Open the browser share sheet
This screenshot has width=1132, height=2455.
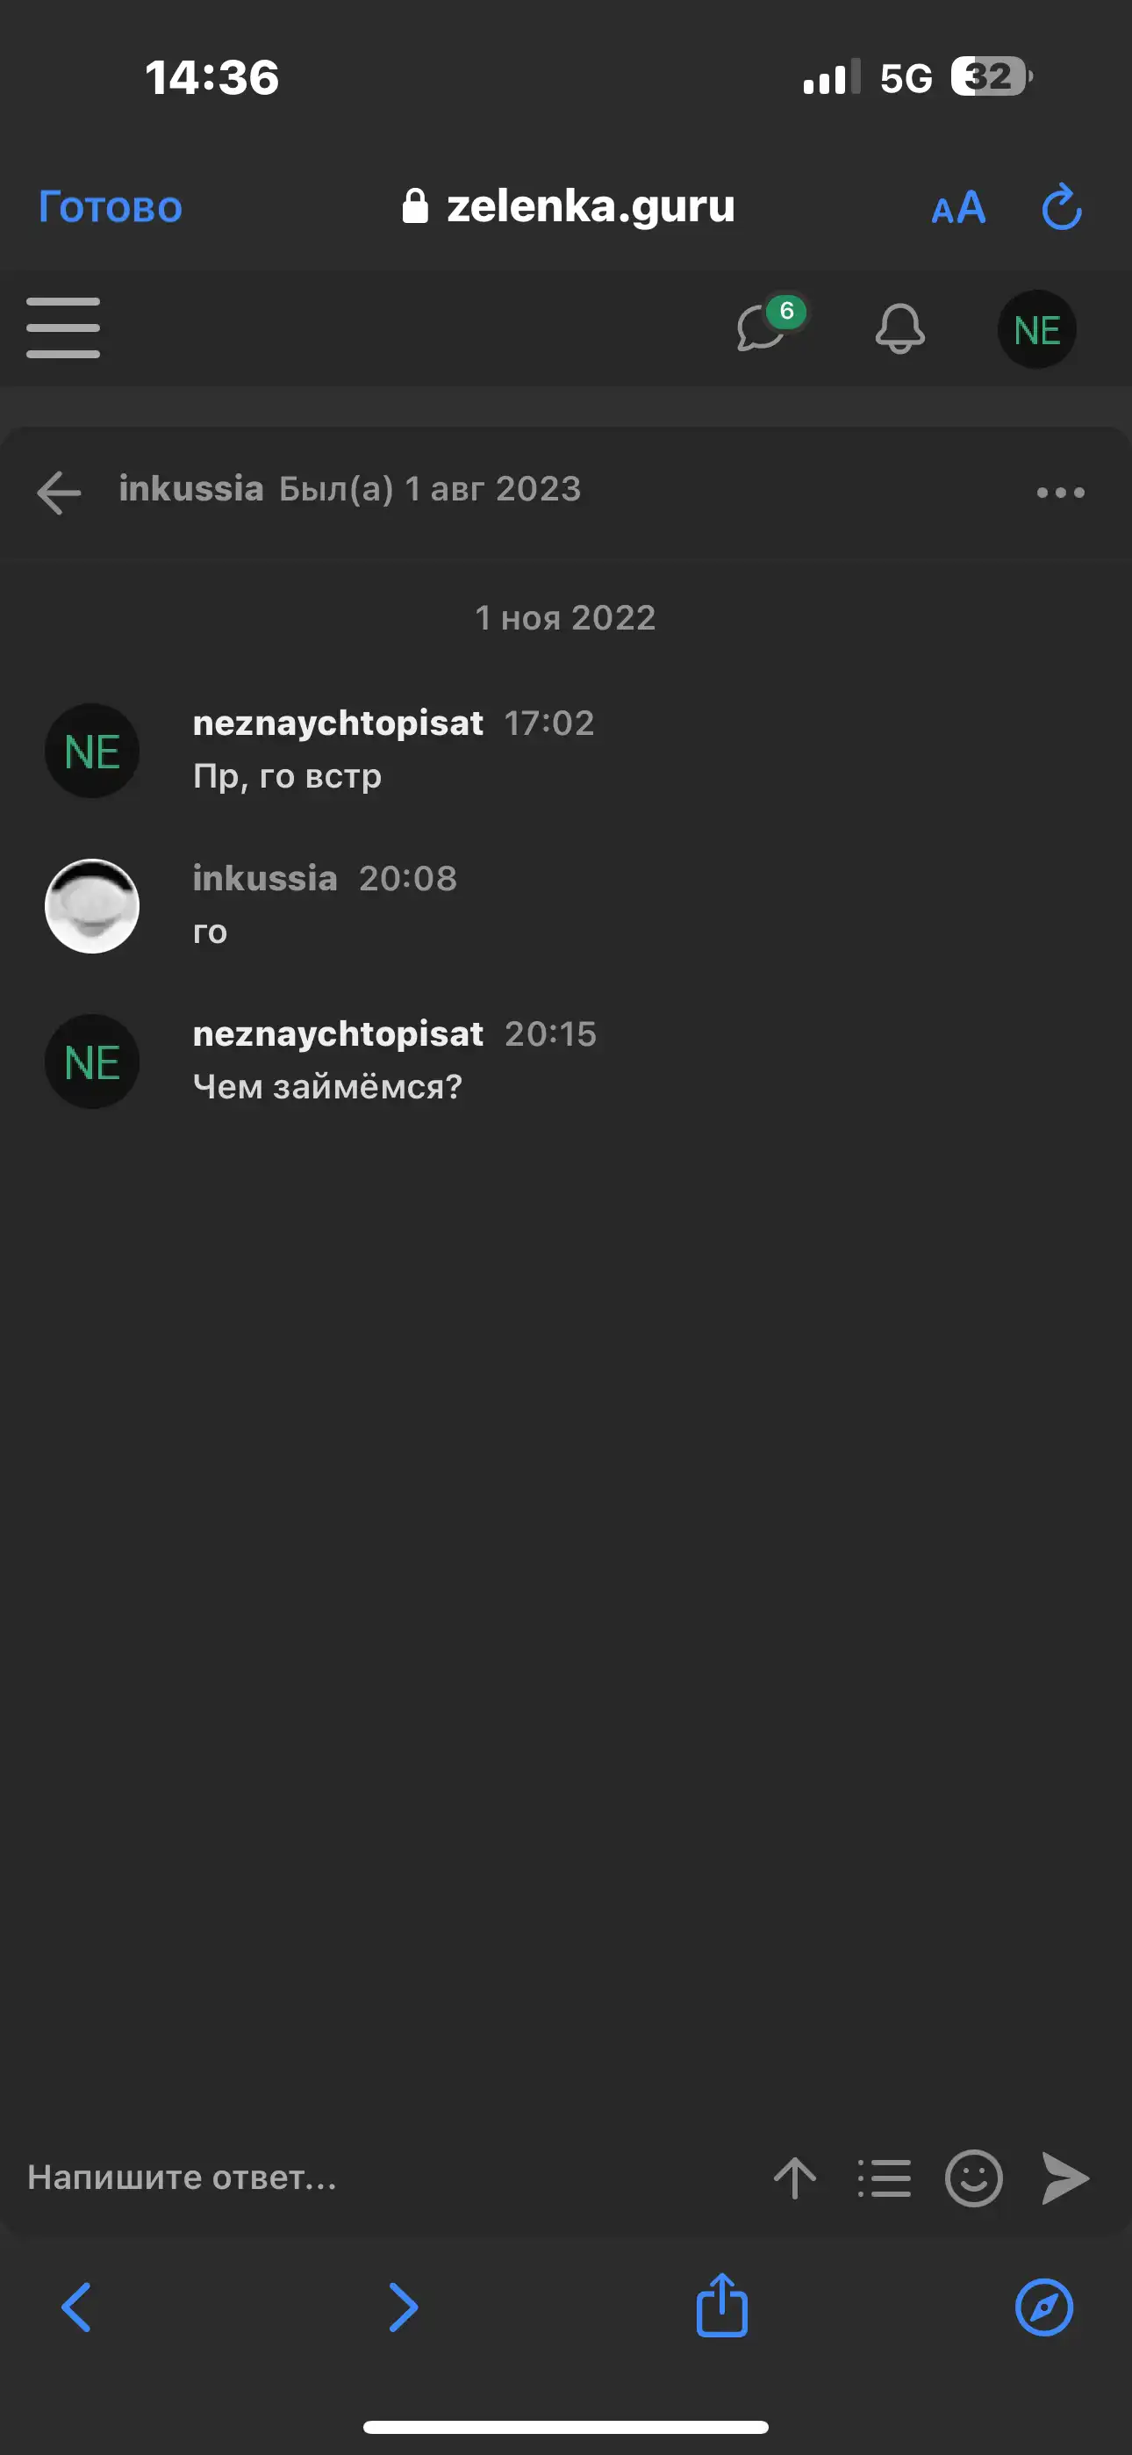point(722,2306)
